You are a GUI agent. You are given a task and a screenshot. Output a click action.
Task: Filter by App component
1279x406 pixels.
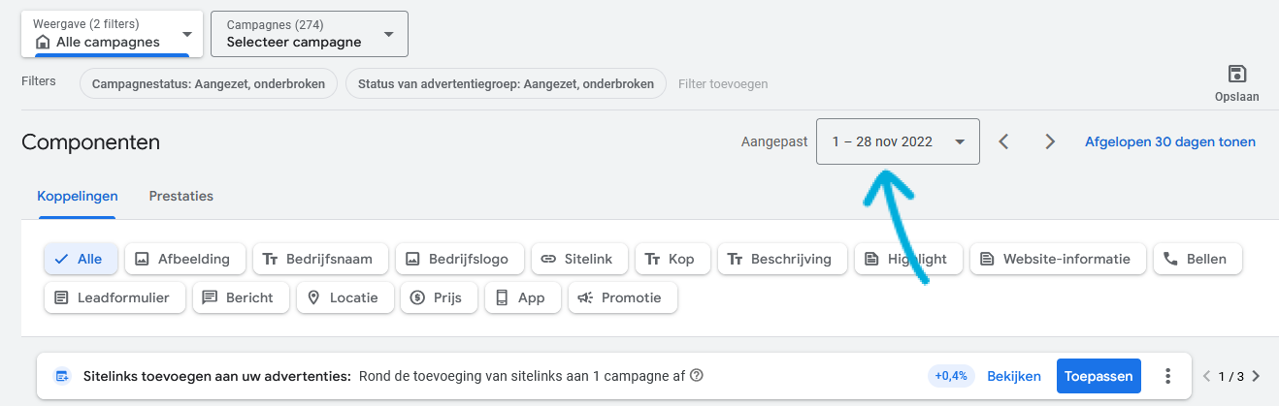[x=523, y=297]
